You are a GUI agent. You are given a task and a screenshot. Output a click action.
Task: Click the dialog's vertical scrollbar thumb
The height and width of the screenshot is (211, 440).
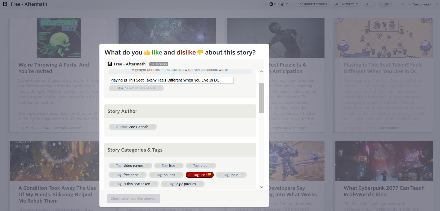pos(261,98)
